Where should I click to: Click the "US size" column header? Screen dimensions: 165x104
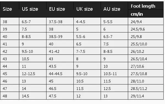(x=33, y=9)
